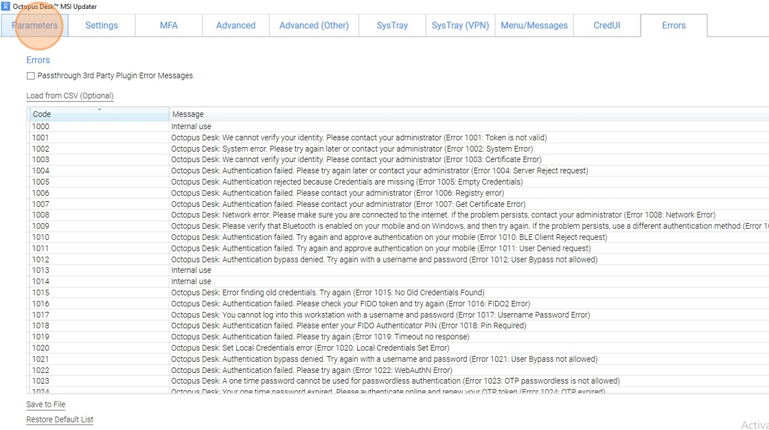Click the Error 1016 FIDO2 Error message
The width and height of the screenshot is (769, 430).
point(351,304)
